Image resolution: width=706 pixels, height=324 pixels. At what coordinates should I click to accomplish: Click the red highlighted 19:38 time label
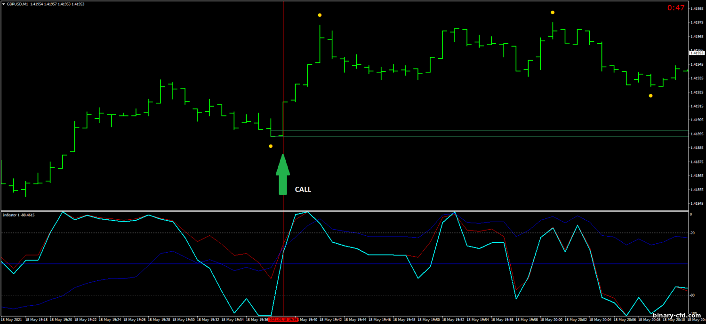pyautogui.click(x=283, y=320)
